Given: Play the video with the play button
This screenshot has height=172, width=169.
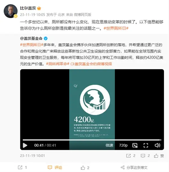Looking at the screenshot, I should 25,146.
